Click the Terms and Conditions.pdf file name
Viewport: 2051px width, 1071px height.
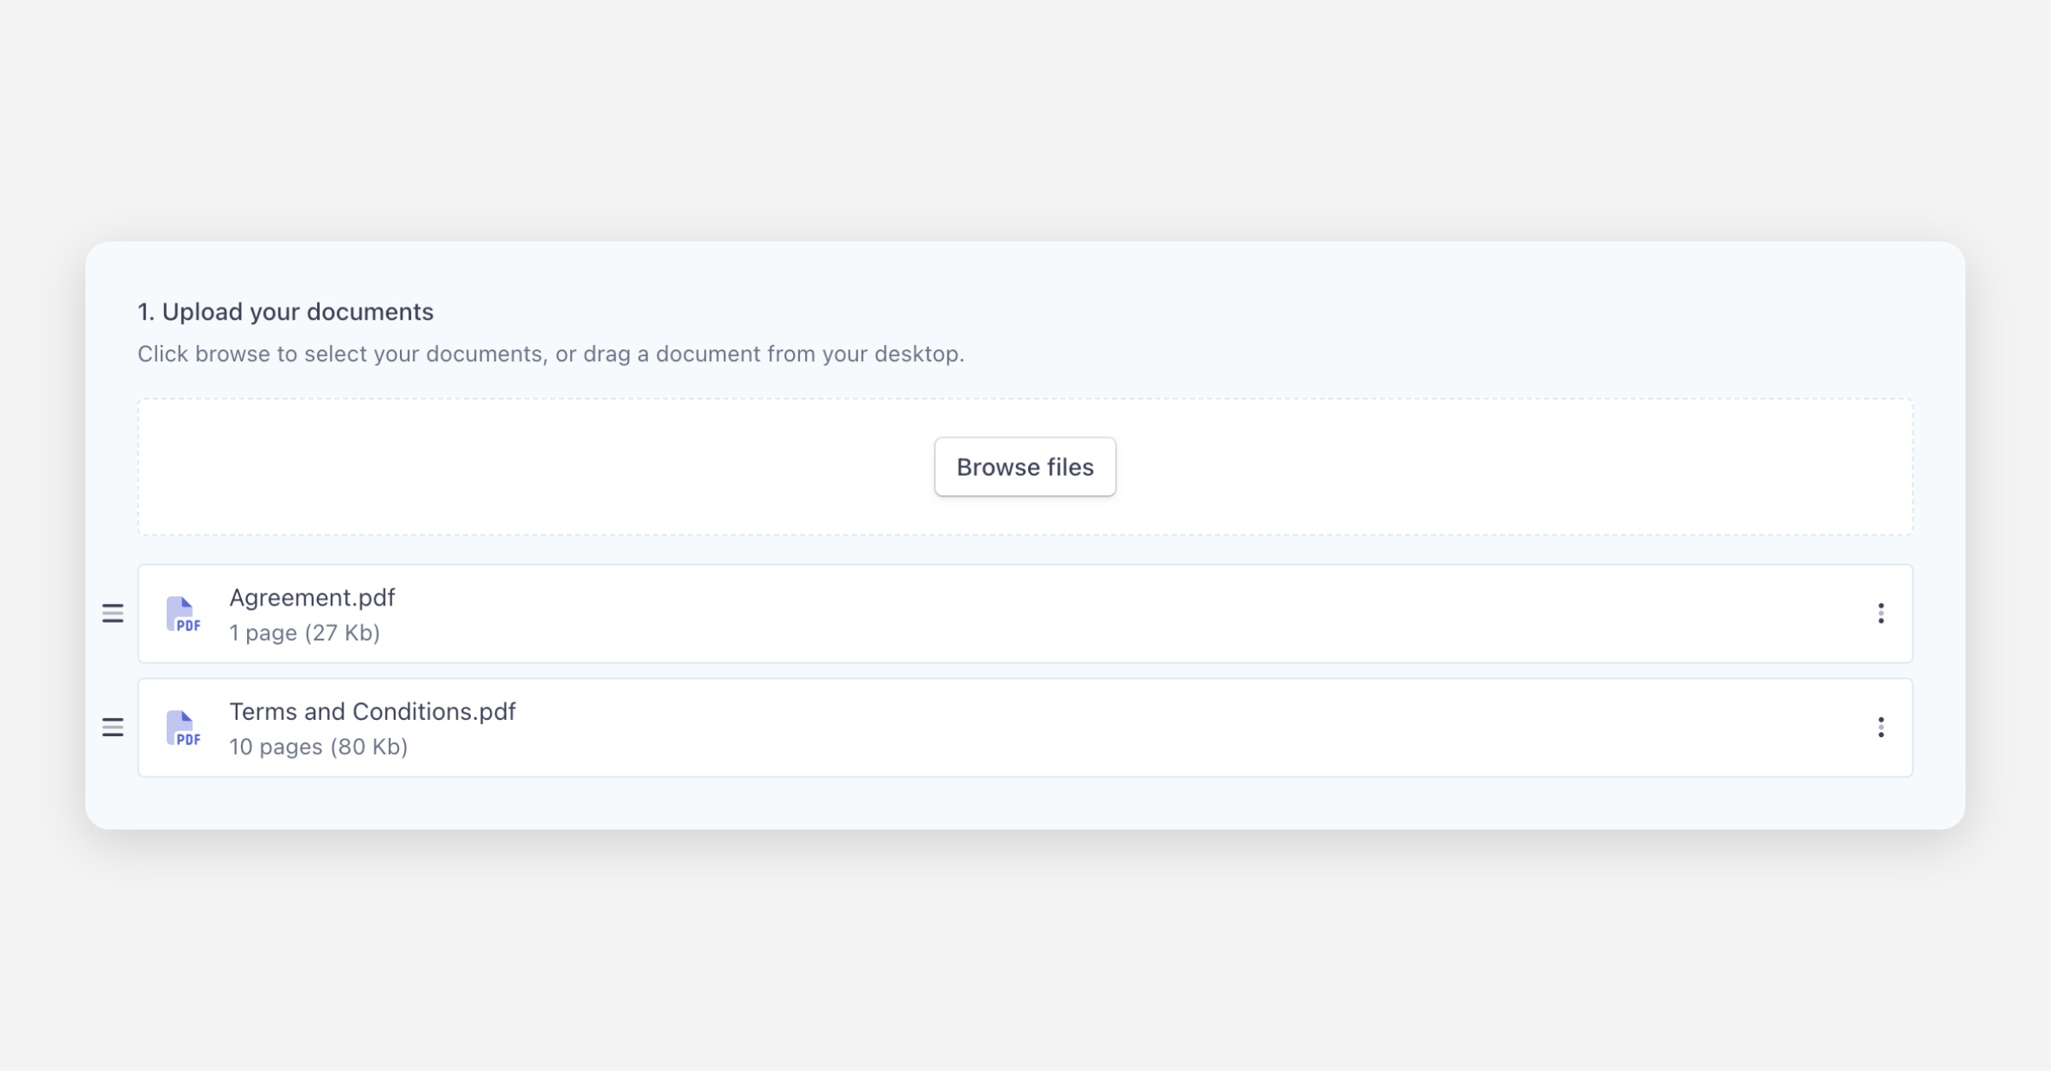pos(372,711)
